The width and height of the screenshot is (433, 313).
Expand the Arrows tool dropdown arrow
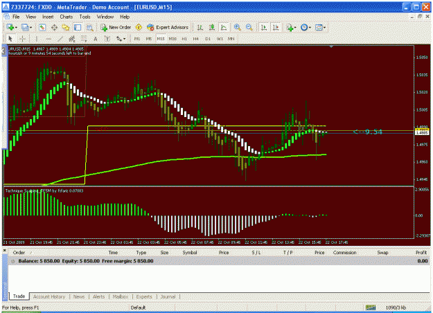tap(124, 39)
